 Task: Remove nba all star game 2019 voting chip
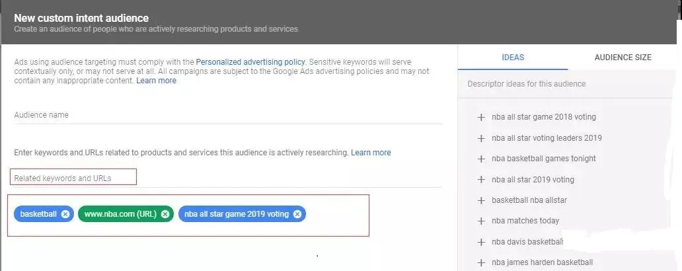pos(297,214)
